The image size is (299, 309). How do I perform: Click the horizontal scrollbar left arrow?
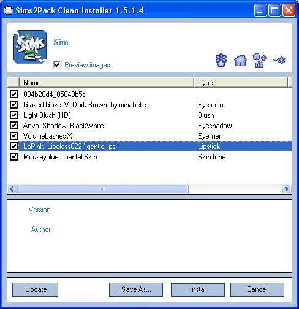[12, 189]
